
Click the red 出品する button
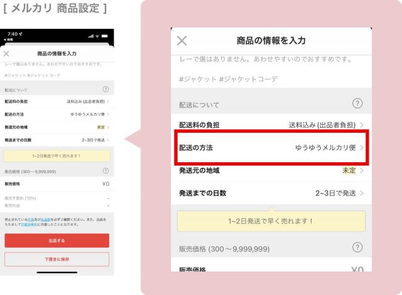[57, 240]
